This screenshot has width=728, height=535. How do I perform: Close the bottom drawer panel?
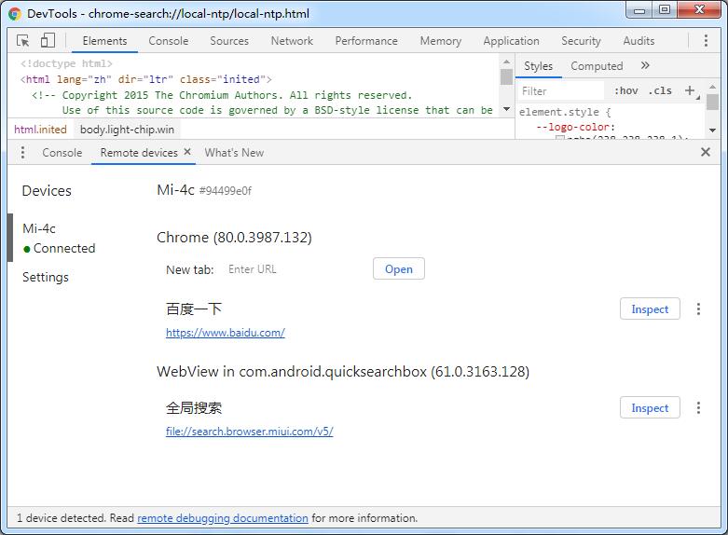tap(706, 152)
